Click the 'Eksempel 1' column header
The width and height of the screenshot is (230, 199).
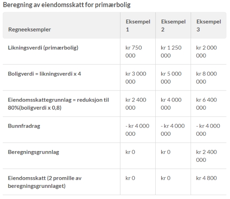(x=138, y=26)
